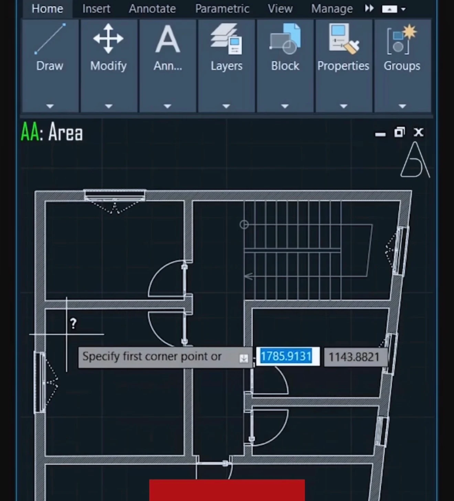The height and width of the screenshot is (501, 454).
Task: Show hidden ribbon tabs with double-arrow
Action: pos(369,8)
